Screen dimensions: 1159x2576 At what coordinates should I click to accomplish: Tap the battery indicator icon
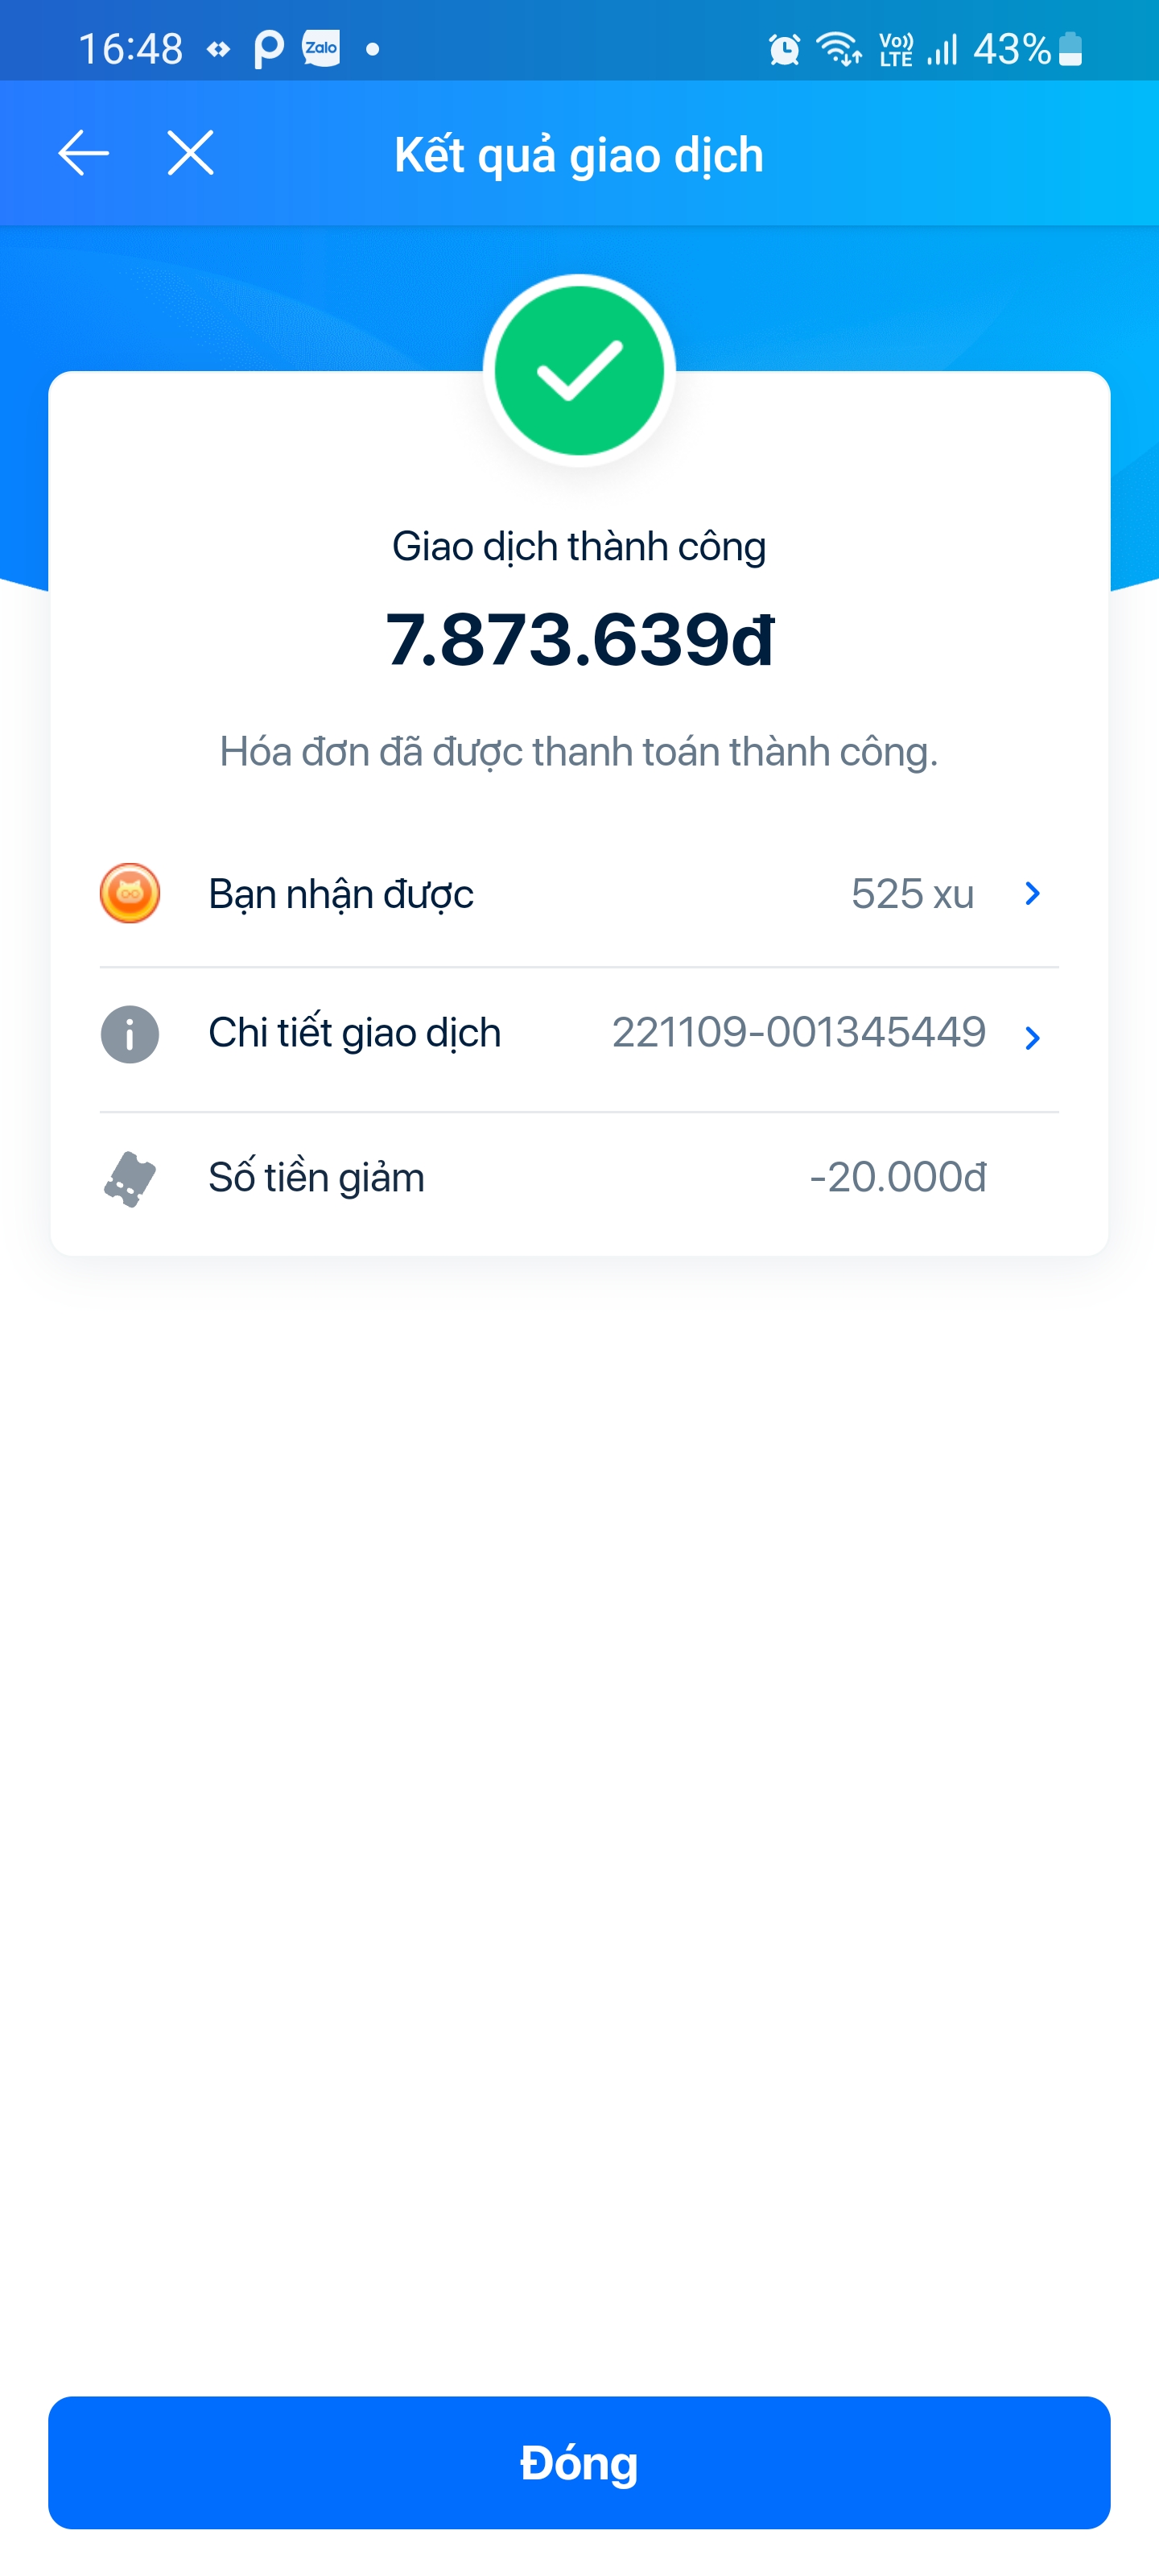(x=1070, y=49)
